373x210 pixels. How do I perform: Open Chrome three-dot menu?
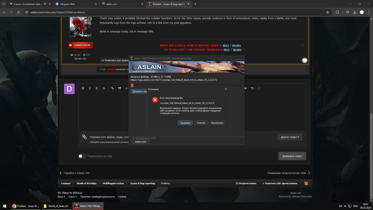point(369,12)
